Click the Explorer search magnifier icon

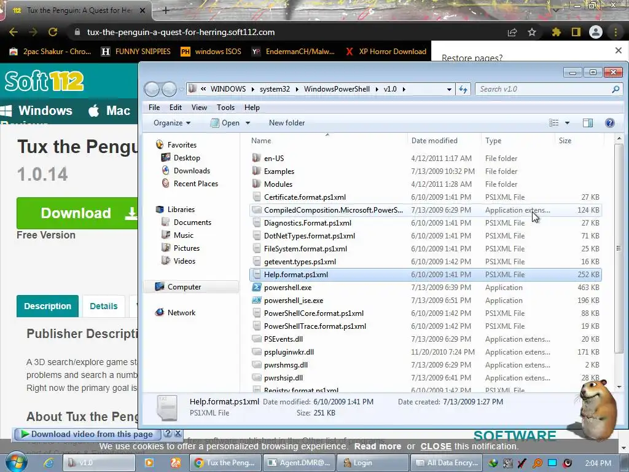point(615,89)
